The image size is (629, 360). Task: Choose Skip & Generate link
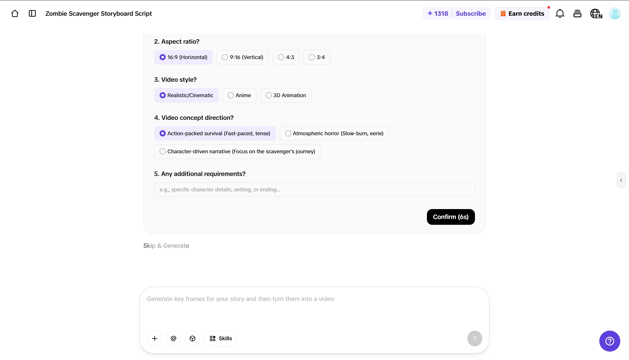(166, 246)
